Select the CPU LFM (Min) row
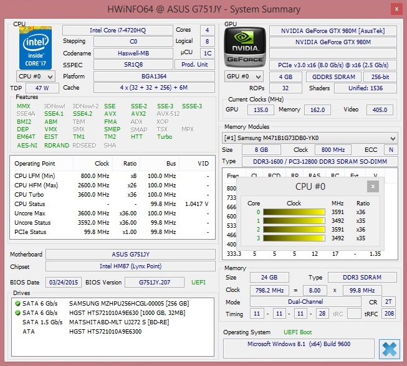The width and height of the screenshot is (407, 366). tap(112, 176)
